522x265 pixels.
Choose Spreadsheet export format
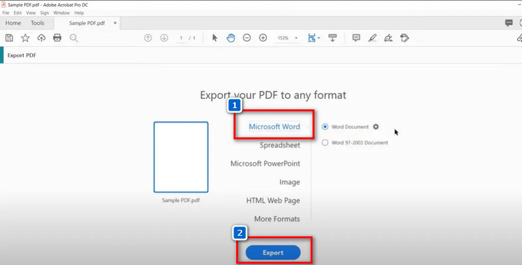point(280,145)
